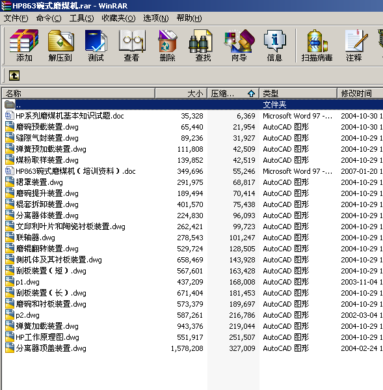This screenshot has width=383, height=390.
Task: Open the File (文件) menu
Action: coord(16,18)
